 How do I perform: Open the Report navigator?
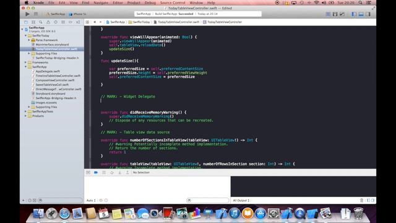tap(78, 22)
